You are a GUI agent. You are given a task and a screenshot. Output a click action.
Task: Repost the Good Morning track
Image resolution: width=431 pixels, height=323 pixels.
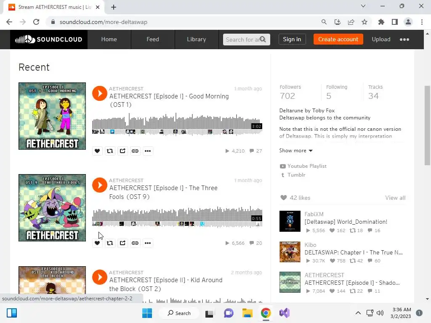click(110, 151)
